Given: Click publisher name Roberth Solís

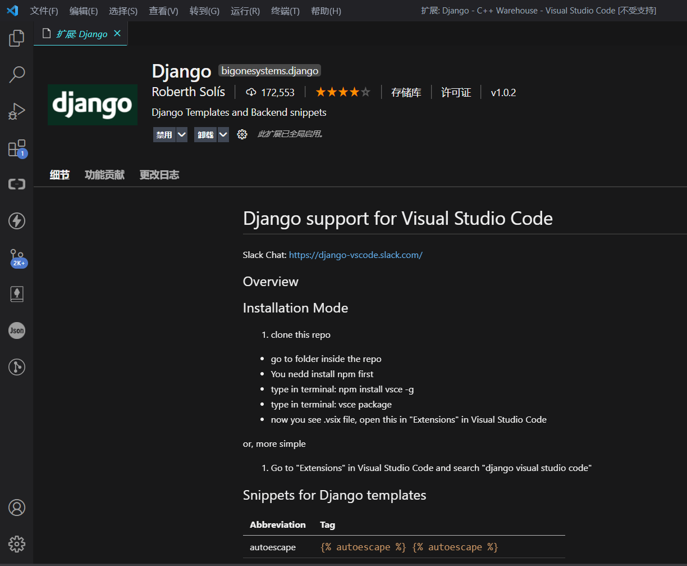Looking at the screenshot, I should pyautogui.click(x=189, y=92).
